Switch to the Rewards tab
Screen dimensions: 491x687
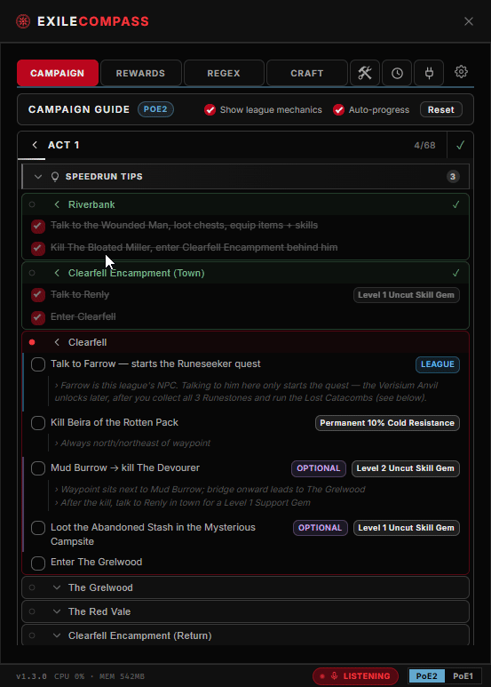tap(140, 73)
